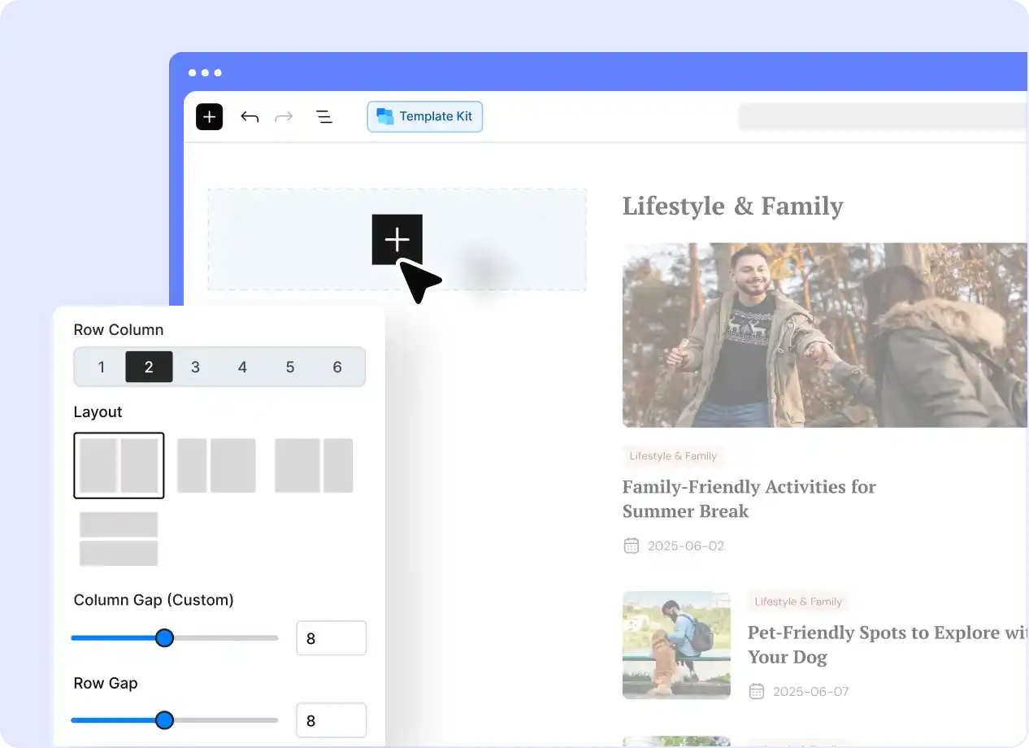Redo the last action using the arrow icon

(284, 116)
